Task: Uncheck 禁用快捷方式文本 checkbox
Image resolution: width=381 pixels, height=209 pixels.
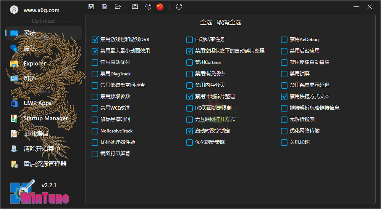Action: point(284,97)
